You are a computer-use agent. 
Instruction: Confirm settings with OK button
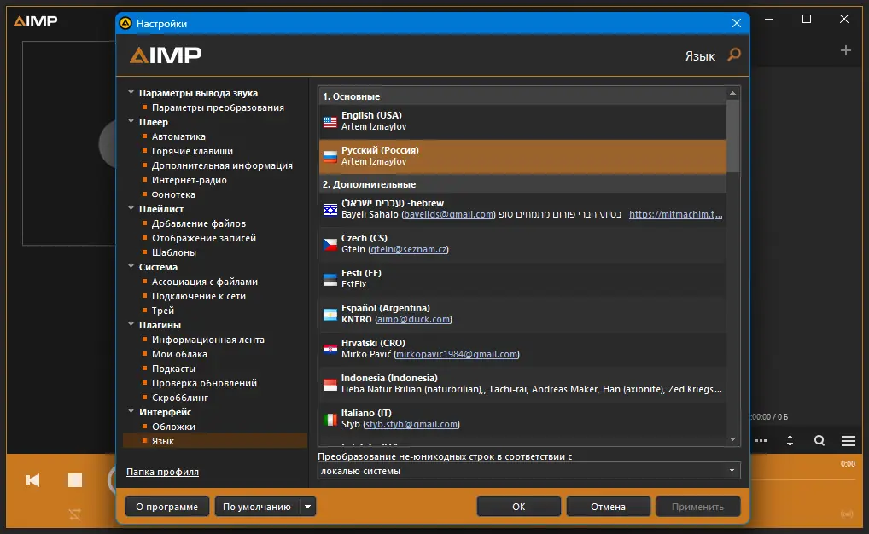pos(519,507)
